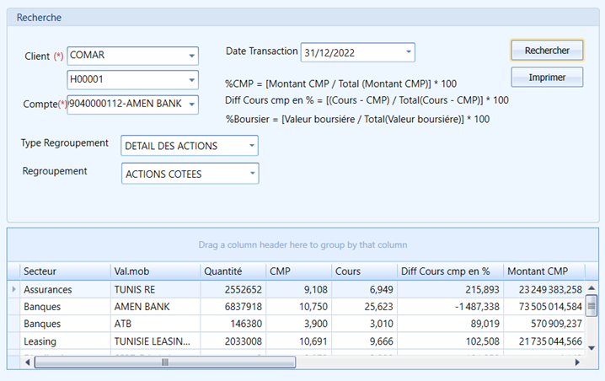Click the horizontal scrollbar thumb
Screen dimensions: 605x381
(165, 362)
